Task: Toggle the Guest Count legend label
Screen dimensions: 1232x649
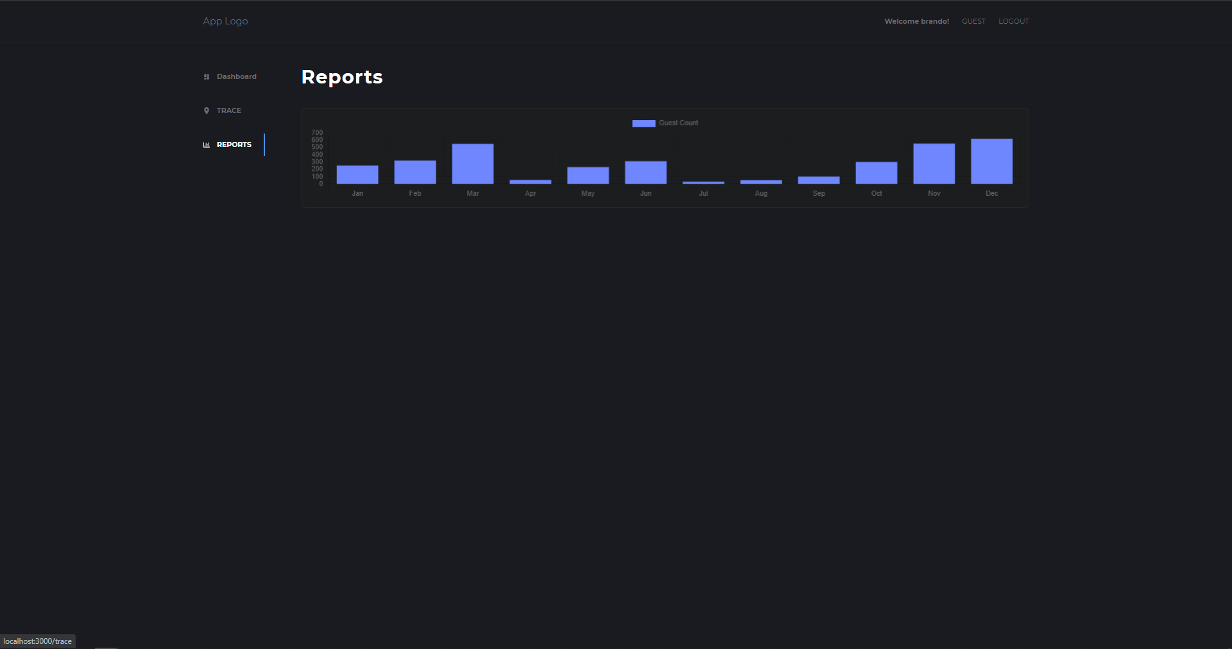Action: click(x=678, y=123)
